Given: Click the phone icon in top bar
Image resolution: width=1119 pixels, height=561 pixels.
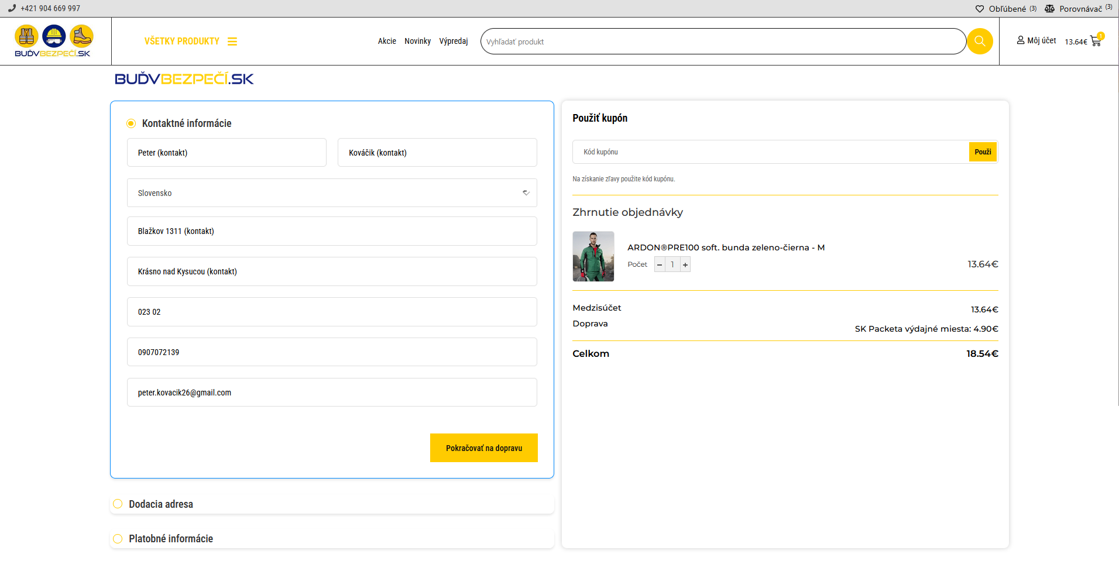Looking at the screenshot, I should tap(12, 8).
